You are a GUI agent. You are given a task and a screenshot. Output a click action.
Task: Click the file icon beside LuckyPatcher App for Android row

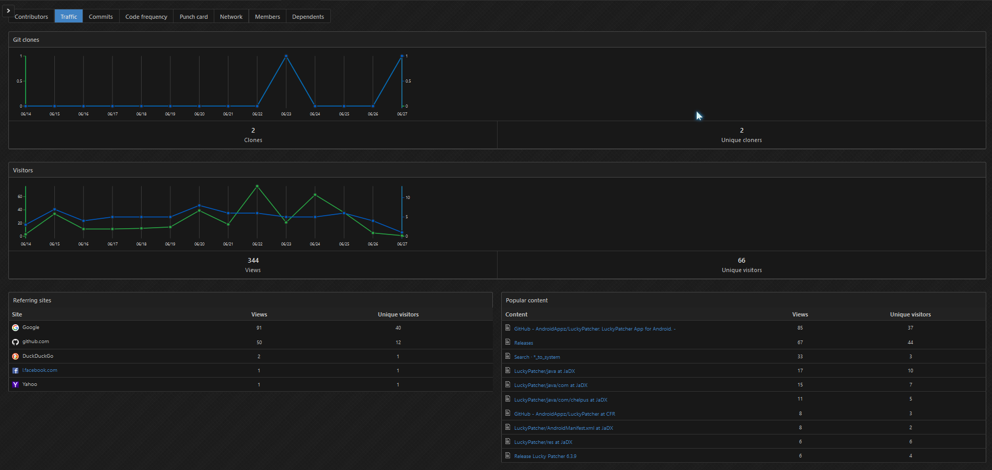pyautogui.click(x=507, y=328)
